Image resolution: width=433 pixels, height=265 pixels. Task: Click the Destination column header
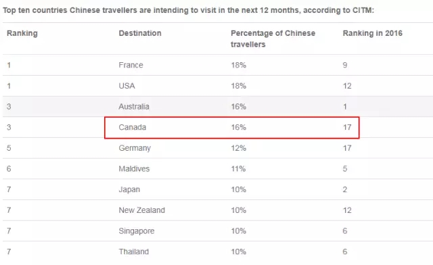pyautogui.click(x=140, y=33)
